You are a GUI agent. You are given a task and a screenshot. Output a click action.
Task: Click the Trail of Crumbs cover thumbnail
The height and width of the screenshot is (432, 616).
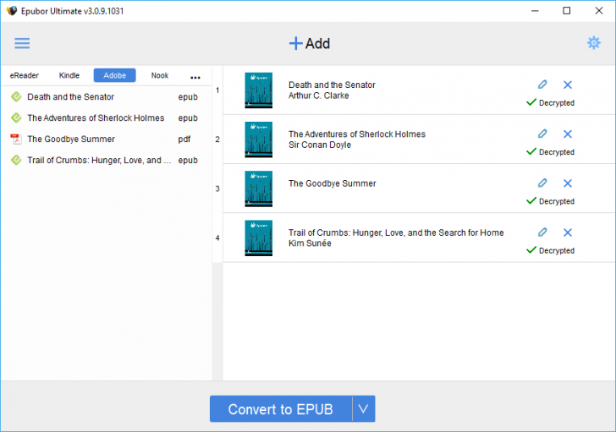pyautogui.click(x=259, y=238)
